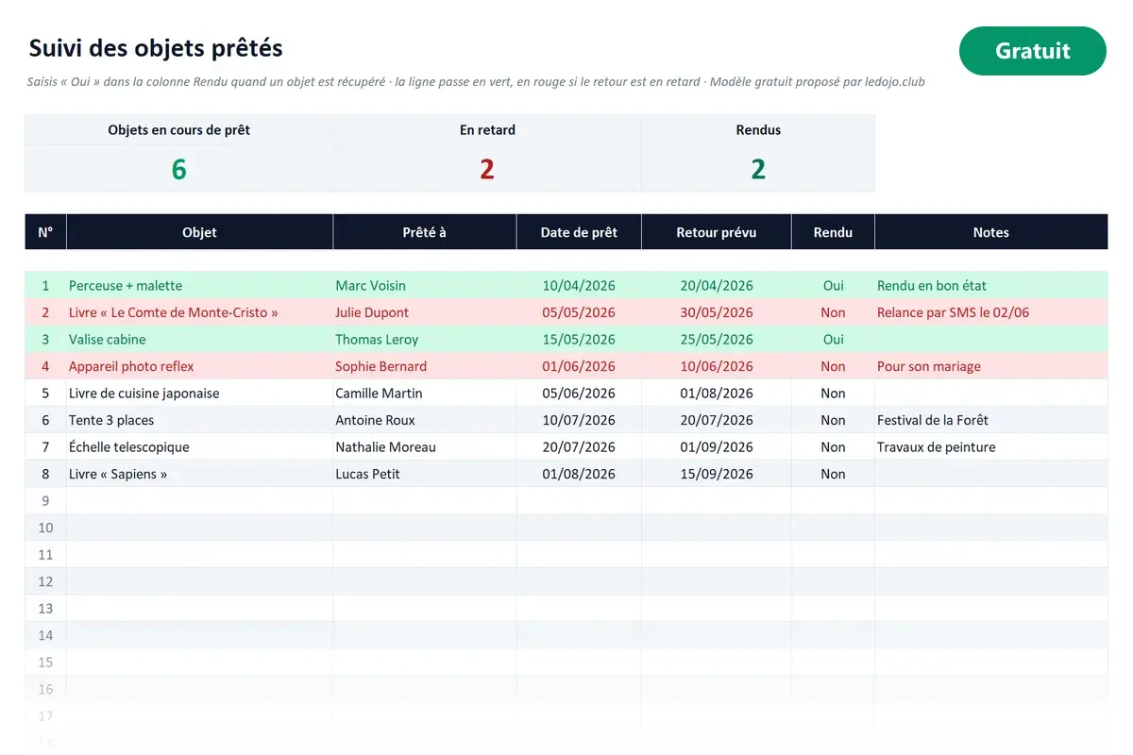This screenshot has width=1133, height=755.
Task: Click the Appareil photo reflex cell
Action: click(199, 366)
